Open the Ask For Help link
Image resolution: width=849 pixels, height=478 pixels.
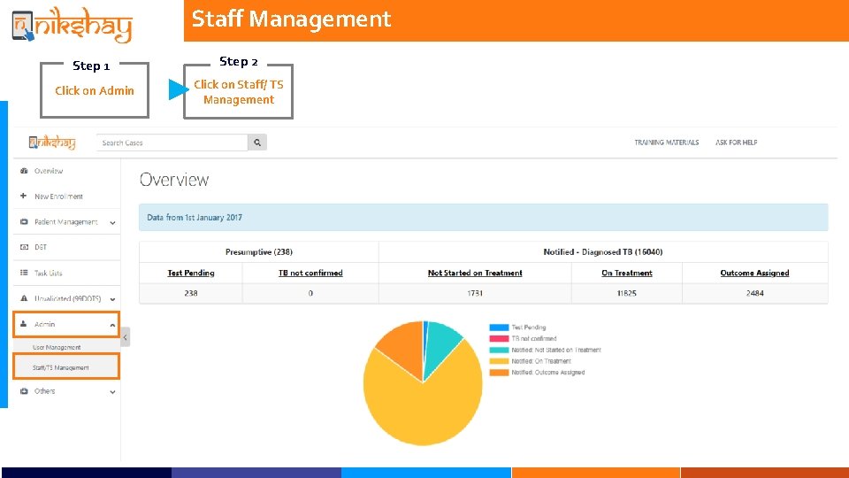(x=737, y=143)
